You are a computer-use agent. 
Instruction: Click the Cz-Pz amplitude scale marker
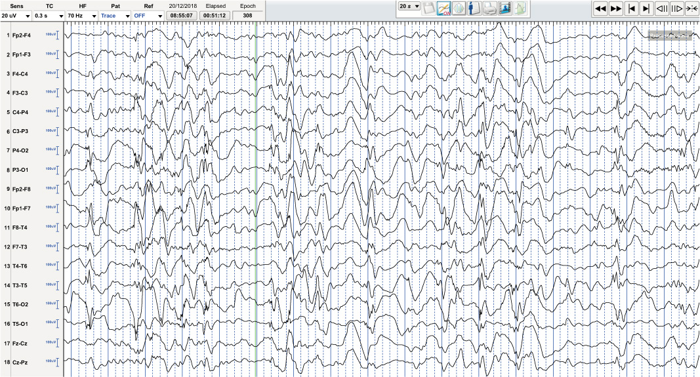point(52,362)
